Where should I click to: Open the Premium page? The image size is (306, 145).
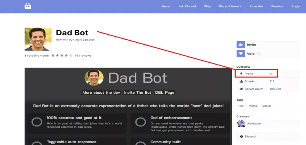(277, 6)
